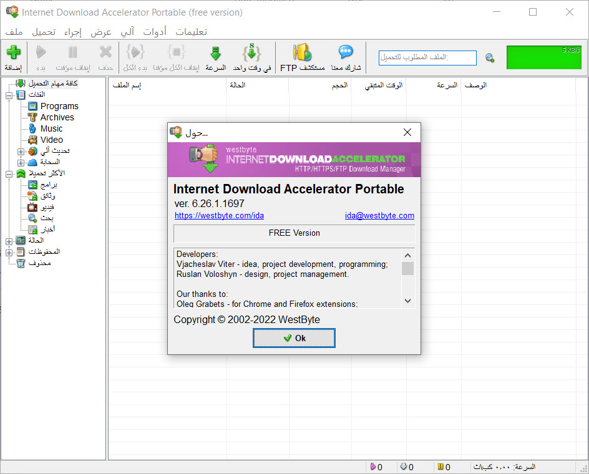
Task: Click the Share with us speech bubble icon
Action: click(346, 53)
